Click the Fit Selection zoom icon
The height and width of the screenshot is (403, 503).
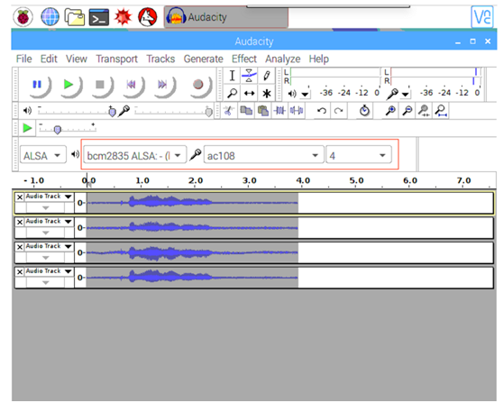coord(424,111)
